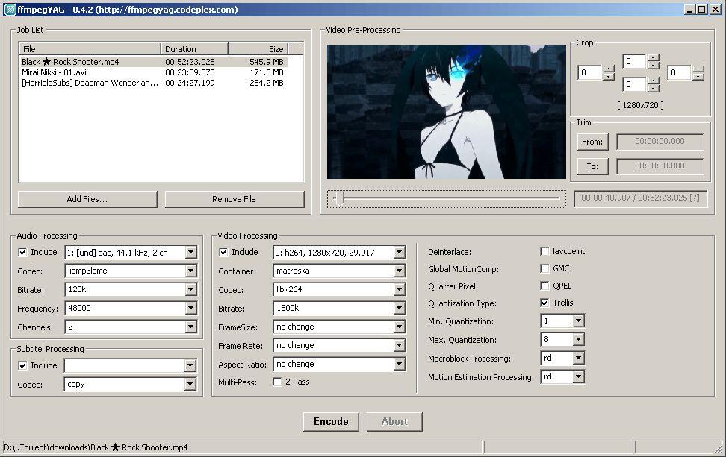Click the ffmpegYAG title bar app icon
The image size is (726, 457).
10,9
